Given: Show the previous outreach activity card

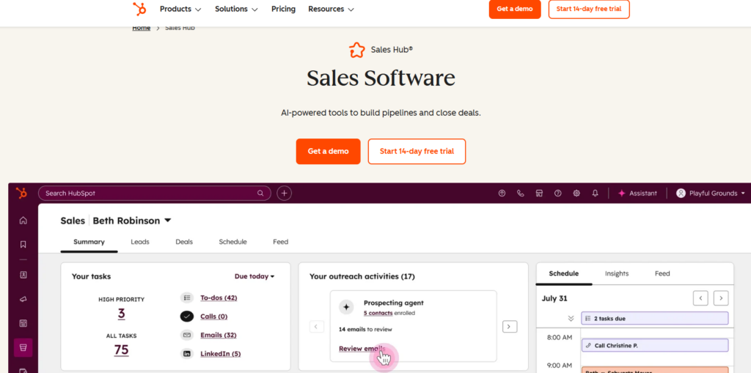Looking at the screenshot, I should coord(317,327).
